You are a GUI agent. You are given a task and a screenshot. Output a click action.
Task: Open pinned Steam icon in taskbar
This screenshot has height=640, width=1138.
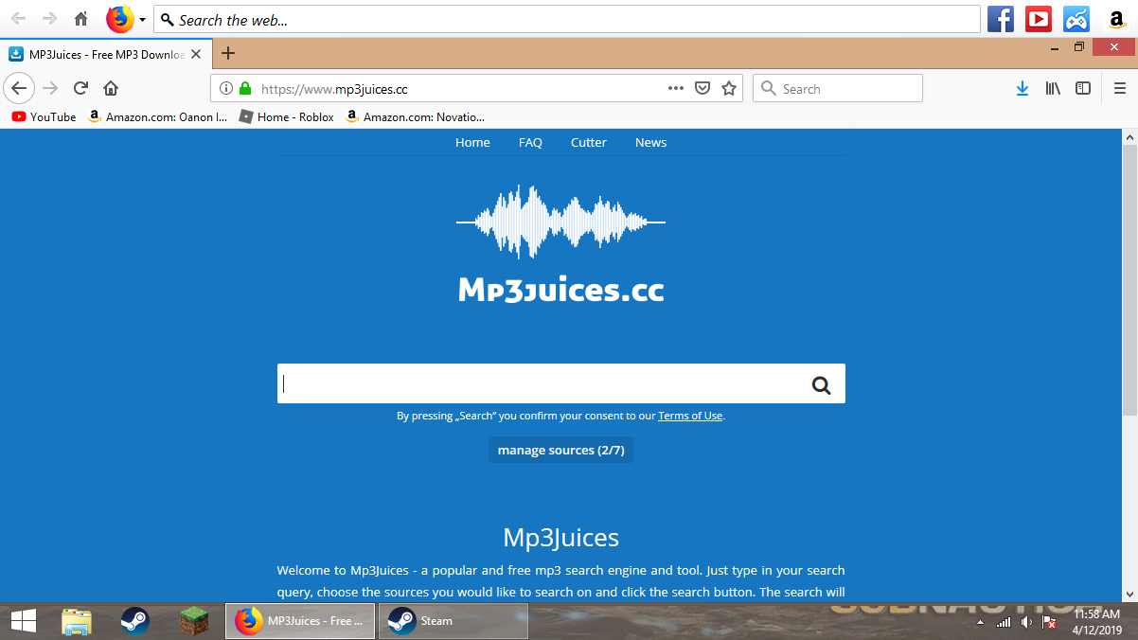tap(135, 621)
